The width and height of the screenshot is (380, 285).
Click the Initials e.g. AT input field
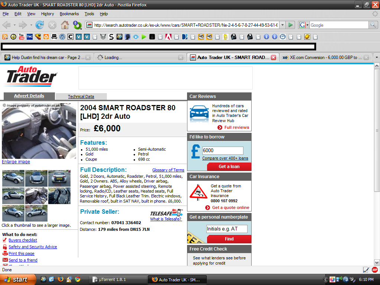click(x=227, y=229)
